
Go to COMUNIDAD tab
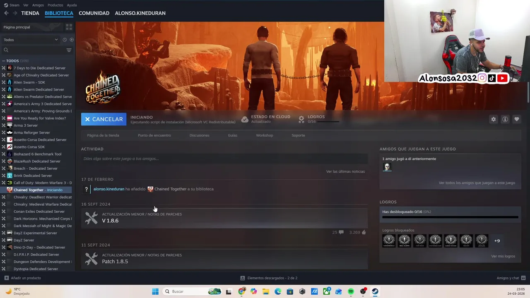pyautogui.click(x=94, y=13)
